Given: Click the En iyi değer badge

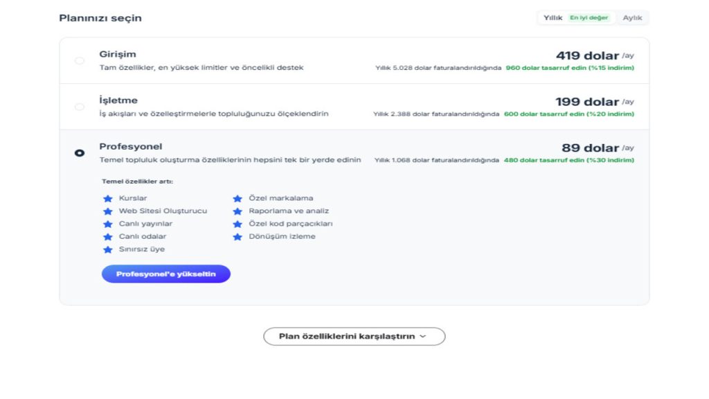Looking at the screenshot, I should tap(589, 18).
